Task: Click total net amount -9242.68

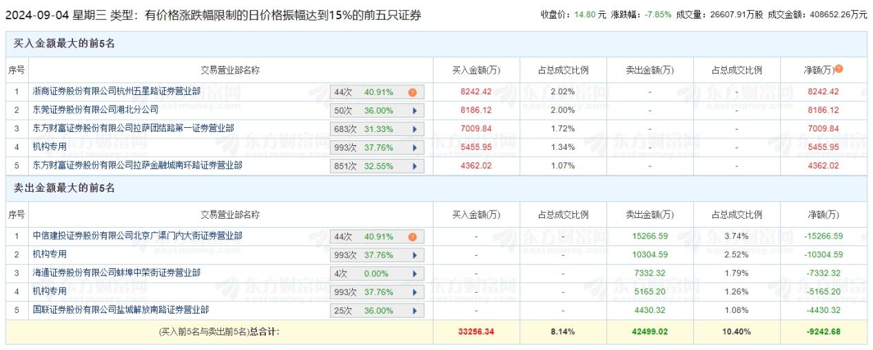Action: click(824, 331)
